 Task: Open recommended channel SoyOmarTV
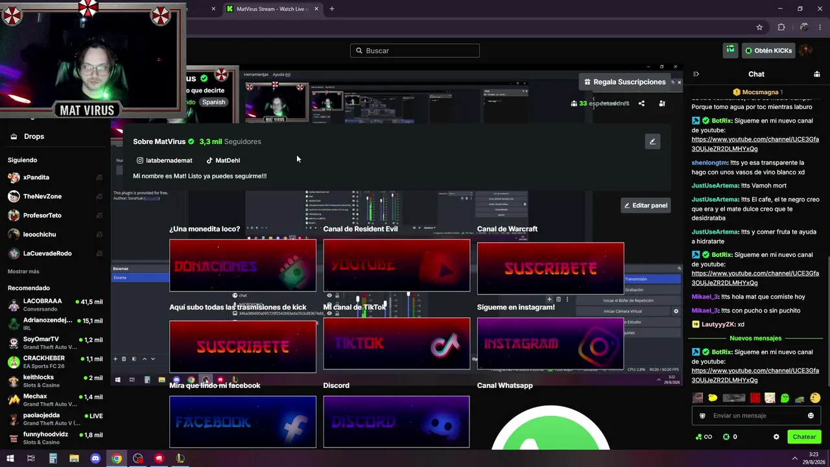pyautogui.click(x=55, y=343)
